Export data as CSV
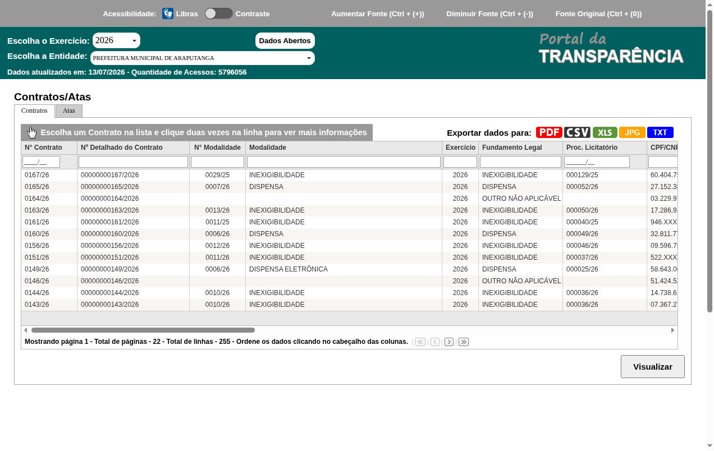The width and height of the screenshot is (714, 451). click(577, 132)
